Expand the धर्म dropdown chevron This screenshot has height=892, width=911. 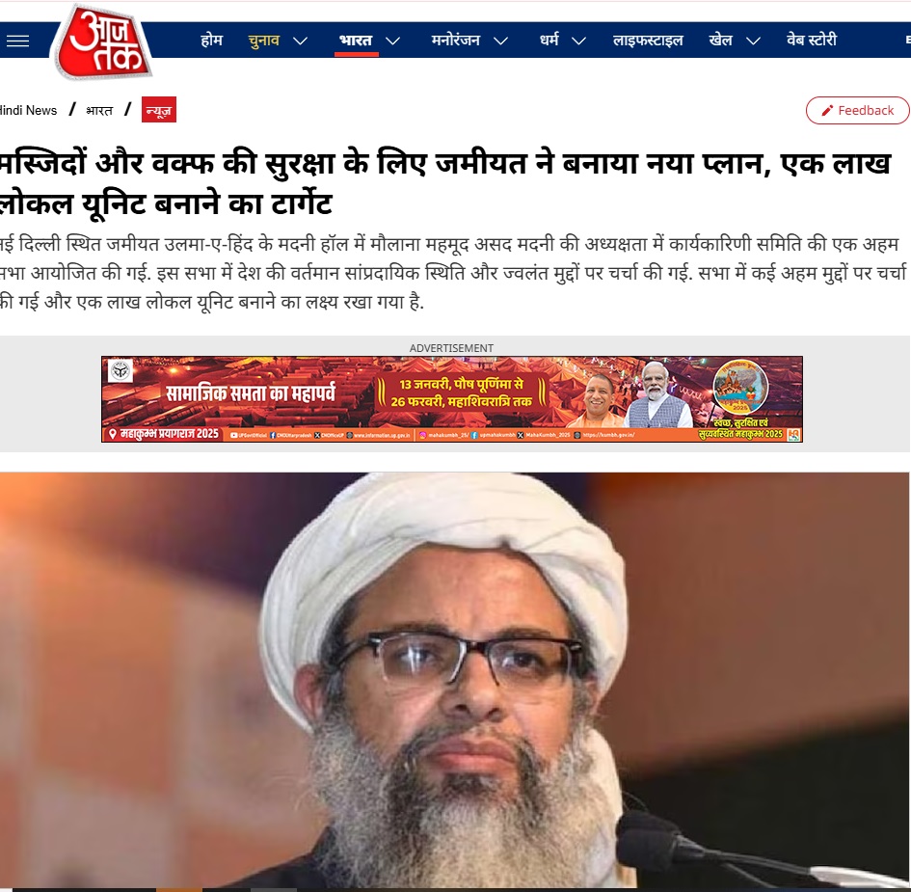(x=578, y=41)
